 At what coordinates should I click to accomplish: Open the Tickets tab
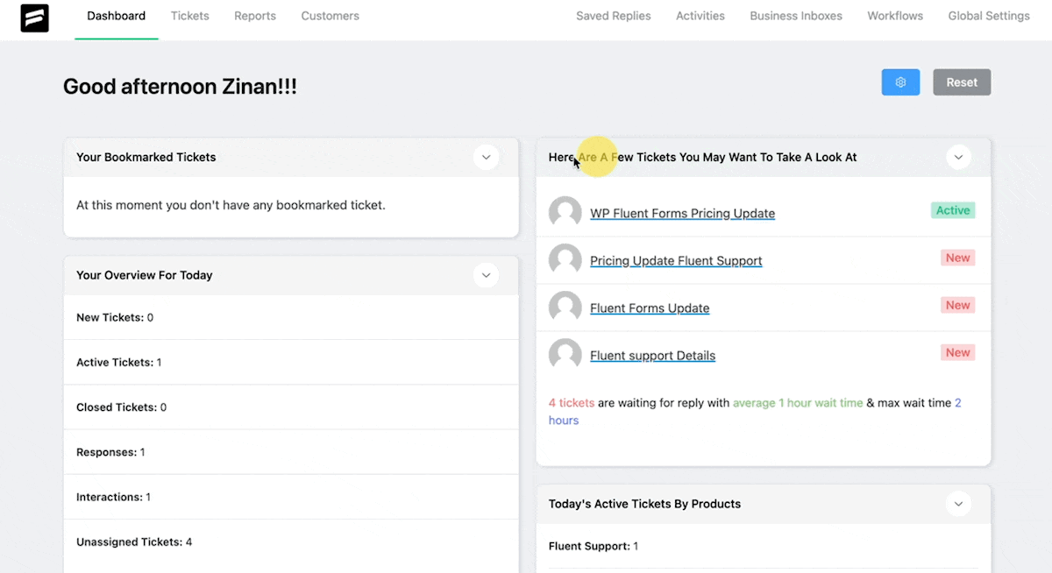click(190, 16)
